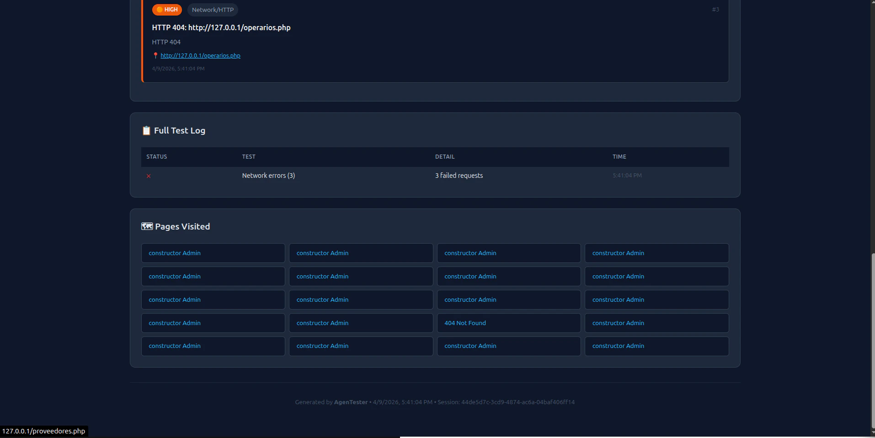The height and width of the screenshot is (438, 875).
Task: Click the last constructor Admin card in bottom row
Action: pos(656,346)
